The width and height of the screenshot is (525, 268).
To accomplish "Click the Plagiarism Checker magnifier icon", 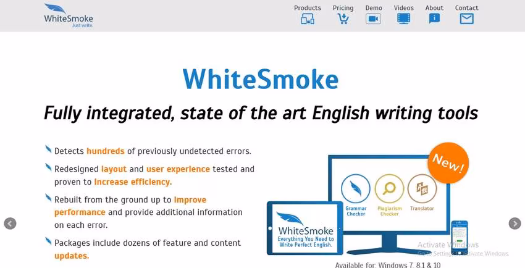I will [389, 189].
